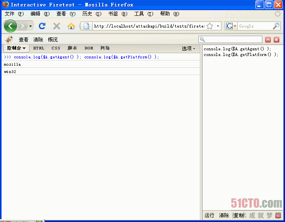Screen dimensions: 285x222
Task: Expand the search engine selector dropdown
Action: 235,26
